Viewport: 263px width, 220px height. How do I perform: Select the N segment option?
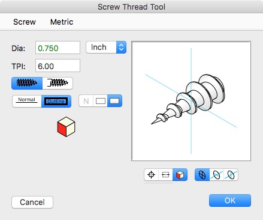(86, 101)
